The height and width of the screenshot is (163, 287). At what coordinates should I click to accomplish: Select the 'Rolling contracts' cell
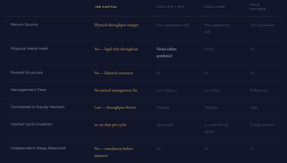click(x=262, y=125)
